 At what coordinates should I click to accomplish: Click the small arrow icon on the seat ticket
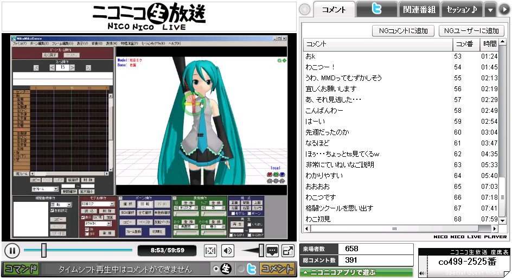[x=421, y=273]
